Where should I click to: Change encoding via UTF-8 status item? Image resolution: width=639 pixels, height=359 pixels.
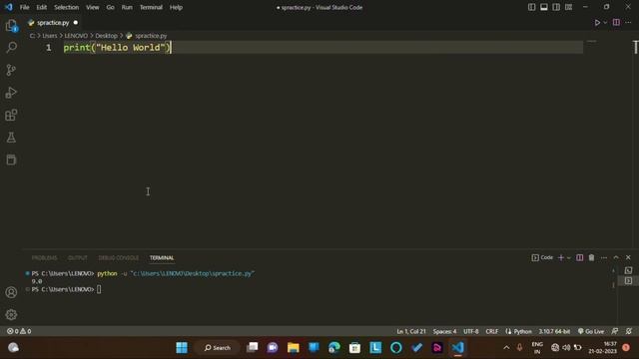click(471, 331)
